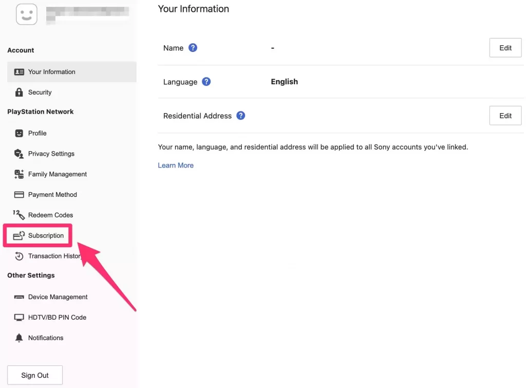The image size is (526, 388).
Task: Click the Profile smiley face icon
Action: 19,133
